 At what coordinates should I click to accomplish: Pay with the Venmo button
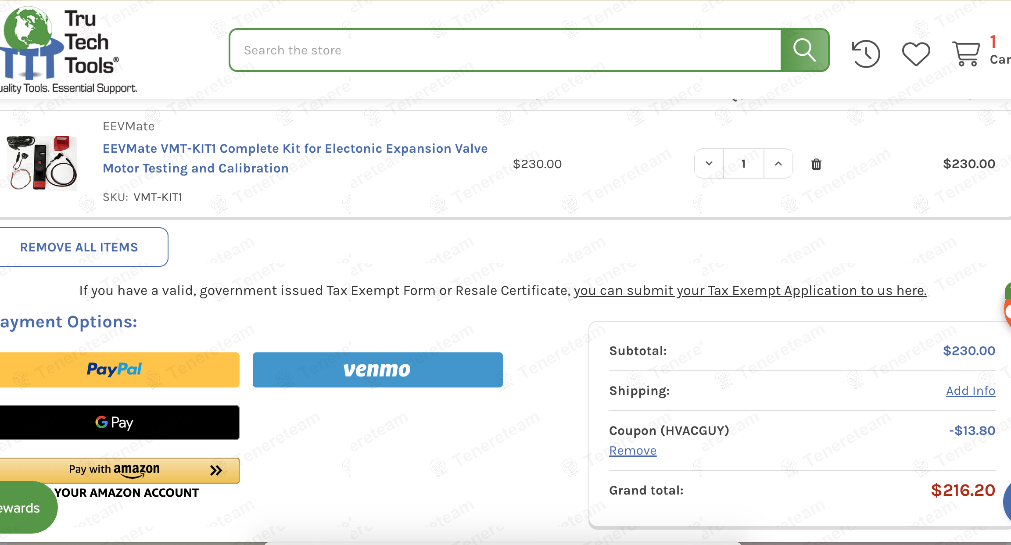[377, 369]
